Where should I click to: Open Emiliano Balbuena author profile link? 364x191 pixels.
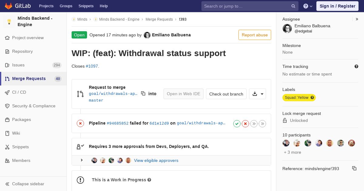point(171,35)
